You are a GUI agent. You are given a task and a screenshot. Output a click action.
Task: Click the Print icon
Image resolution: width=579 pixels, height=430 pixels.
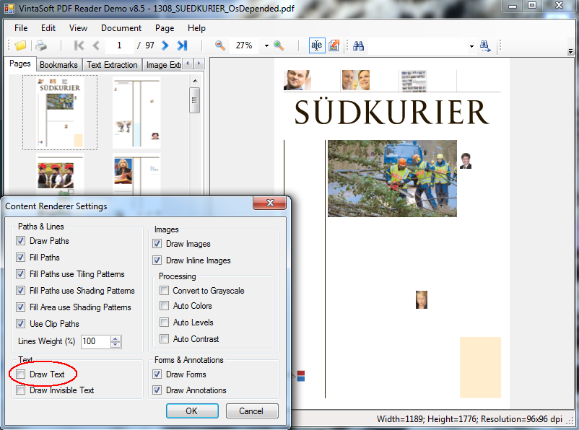[42, 45]
